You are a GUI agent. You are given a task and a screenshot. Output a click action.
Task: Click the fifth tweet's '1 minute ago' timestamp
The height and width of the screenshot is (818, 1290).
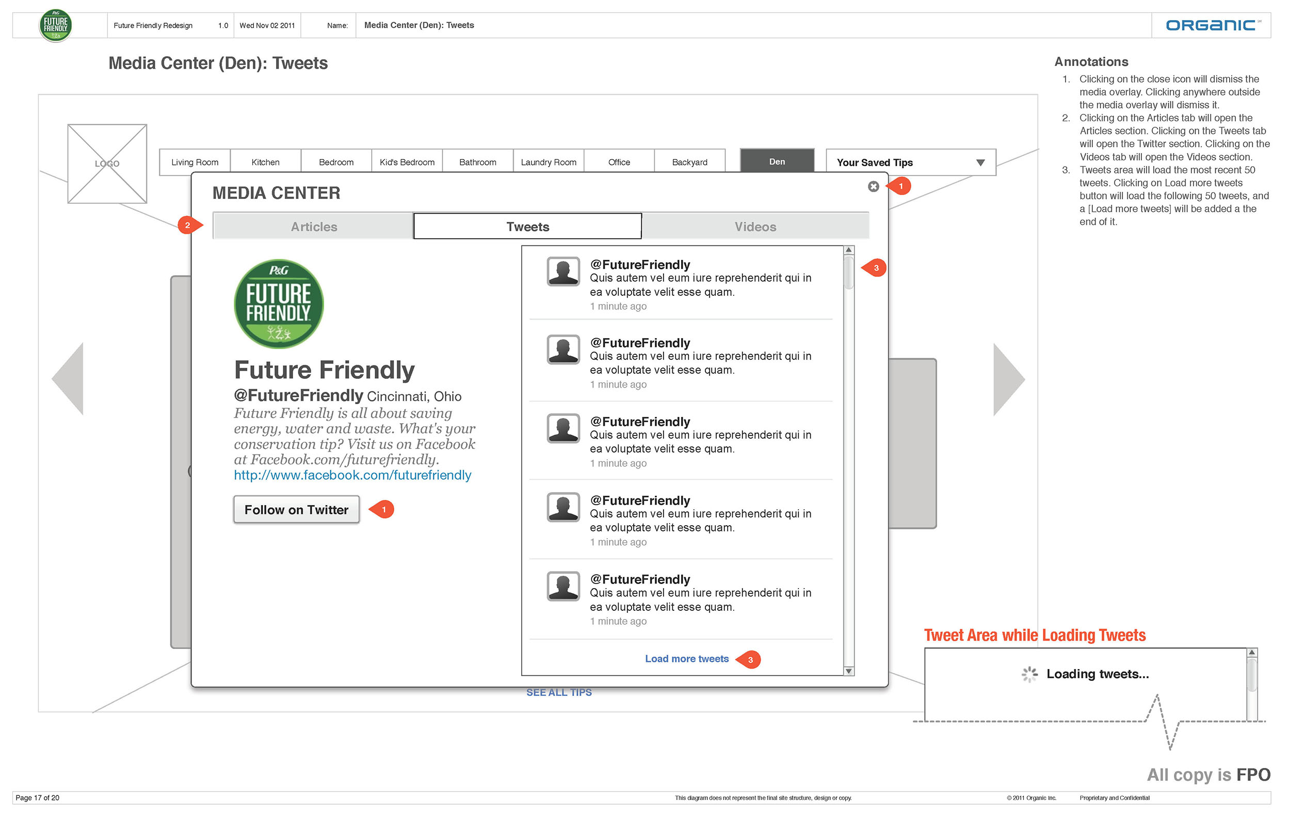[x=618, y=621]
